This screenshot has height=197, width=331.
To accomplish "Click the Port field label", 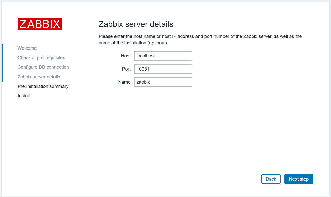I will [x=126, y=69].
